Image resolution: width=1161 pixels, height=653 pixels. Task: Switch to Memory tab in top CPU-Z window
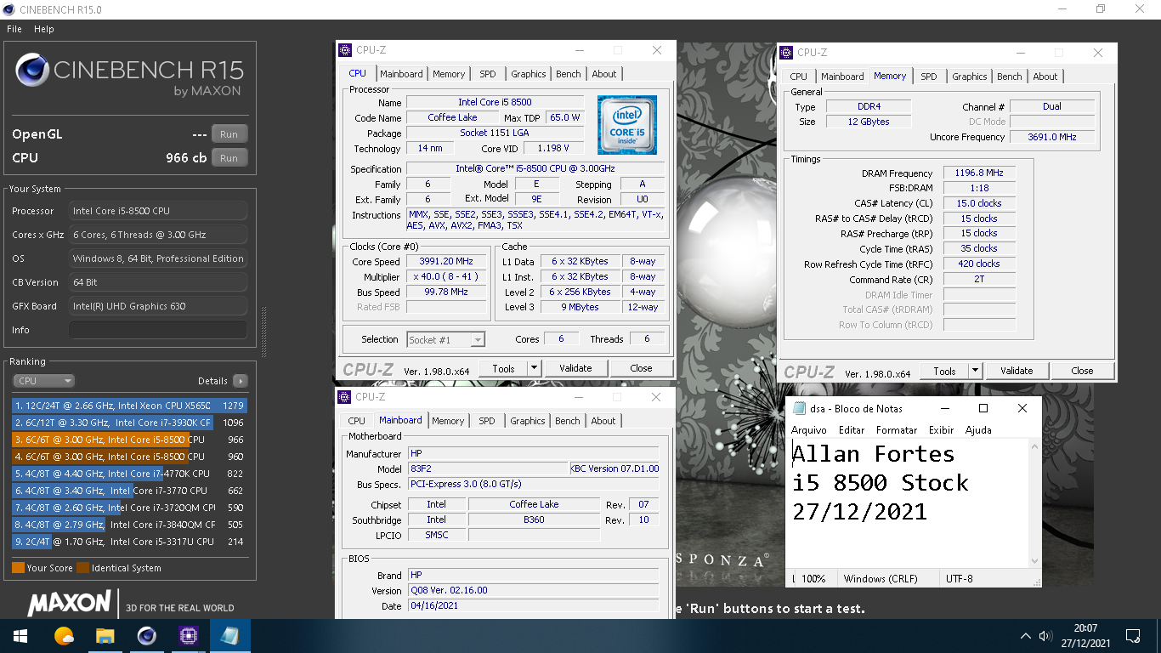449,74
